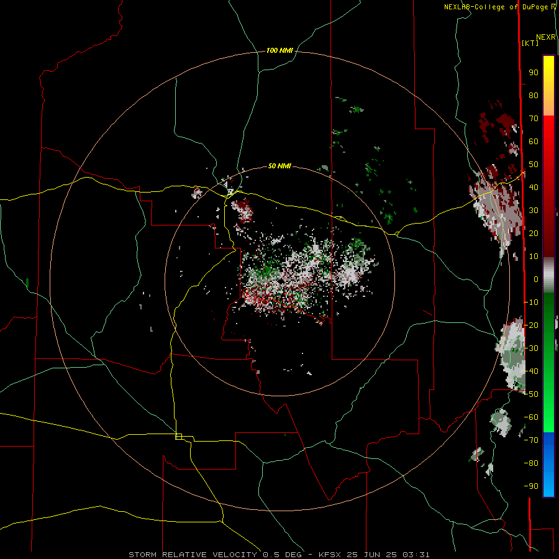This screenshot has width=559, height=559.
Task: Click the NEXLAB-College of DuPage credit text
Action: (x=497, y=7)
